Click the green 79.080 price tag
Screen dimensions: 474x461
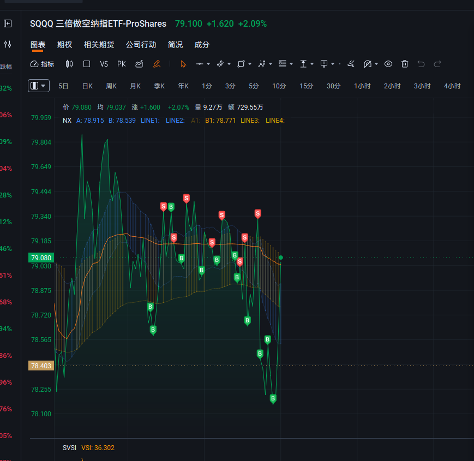(x=41, y=258)
